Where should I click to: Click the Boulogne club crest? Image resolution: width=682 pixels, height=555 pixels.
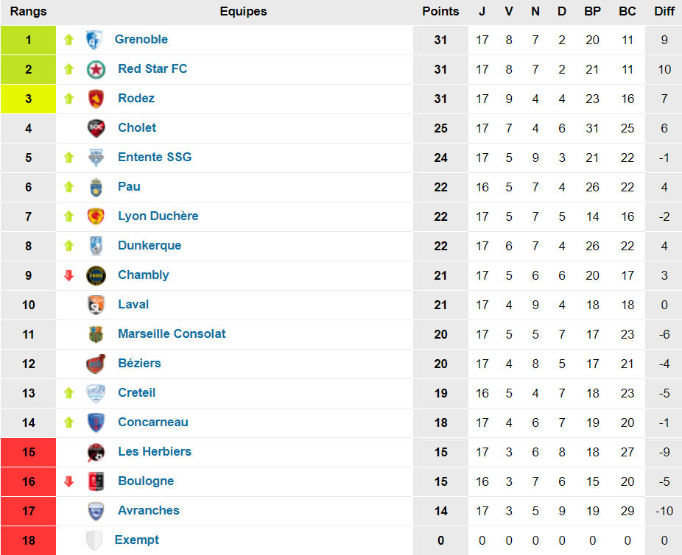tap(96, 481)
